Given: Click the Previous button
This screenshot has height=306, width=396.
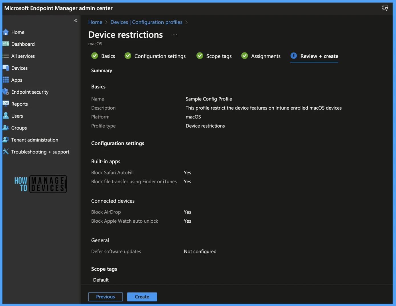Looking at the screenshot, I should [x=105, y=297].
